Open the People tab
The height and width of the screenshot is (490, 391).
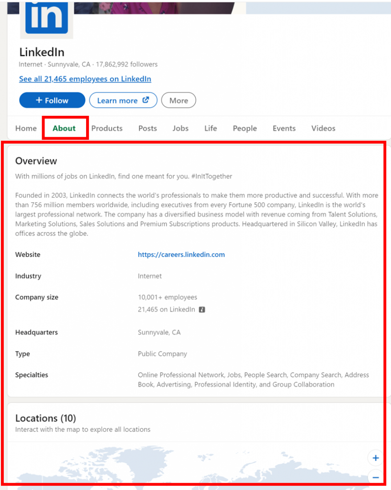click(x=245, y=128)
